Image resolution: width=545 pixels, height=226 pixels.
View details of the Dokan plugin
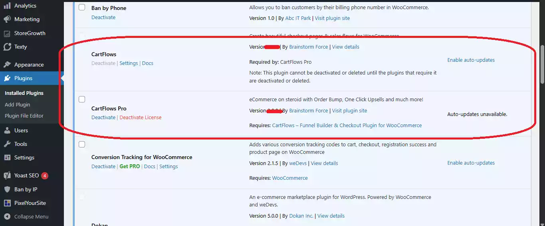[331, 216]
